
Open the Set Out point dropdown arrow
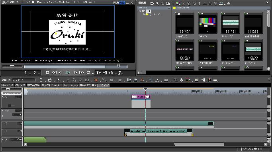click(39, 74)
